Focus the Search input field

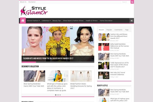(x=126, y=2)
